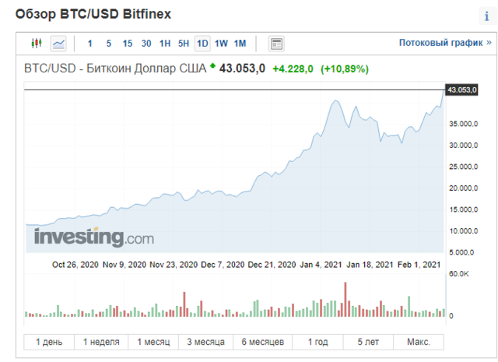The image size is (498, 362).
Task: Click the info icon beside the title
Action: pyautogui.click(x=487, y=16)
